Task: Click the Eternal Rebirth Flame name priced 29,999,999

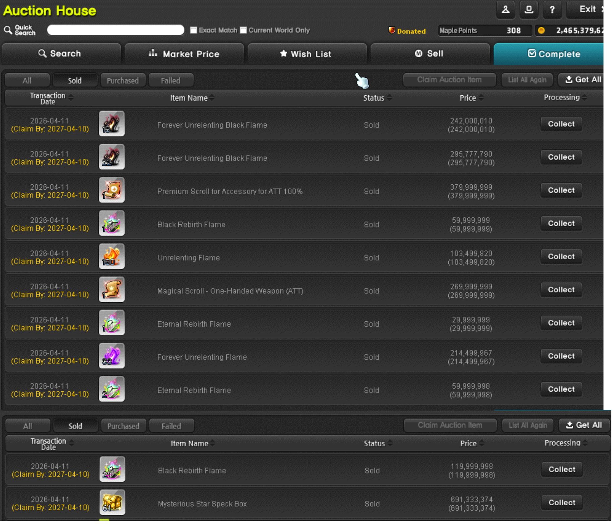Action: 194,324
